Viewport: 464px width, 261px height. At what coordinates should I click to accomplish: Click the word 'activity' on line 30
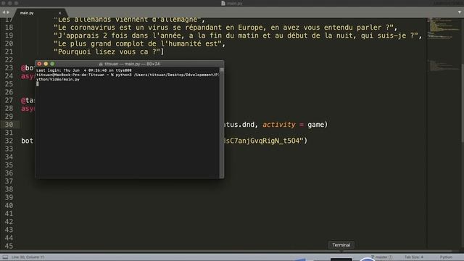click(278, 125)
